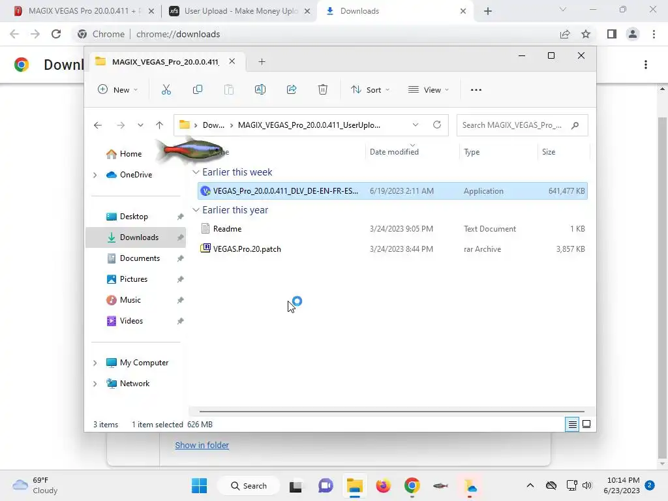The image size is (668, 501).
Task: Go back using Explorer's back arrow
Action: pyautogui.click(x=98, y=125)
